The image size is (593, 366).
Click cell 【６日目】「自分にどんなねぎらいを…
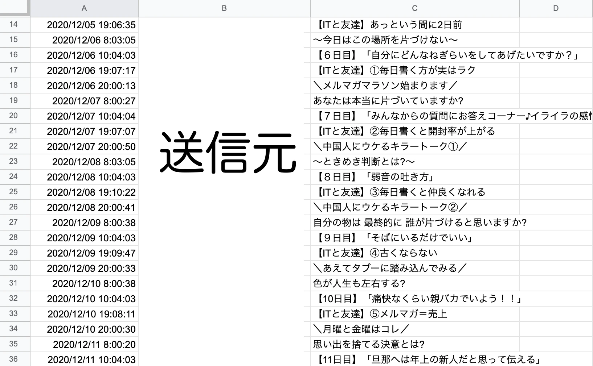pos(415,55)
